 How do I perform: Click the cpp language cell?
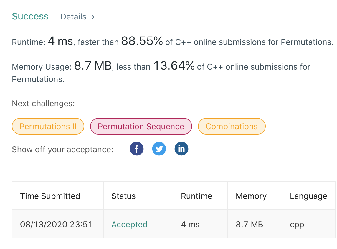point(297,225)
